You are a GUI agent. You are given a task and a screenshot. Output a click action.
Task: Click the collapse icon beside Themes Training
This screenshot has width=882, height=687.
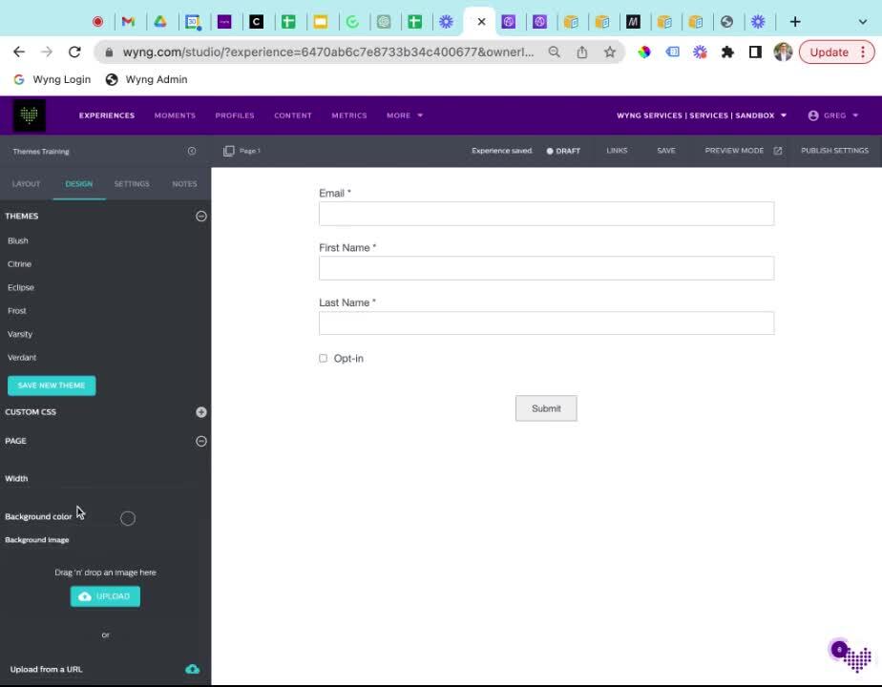point(192,151)
